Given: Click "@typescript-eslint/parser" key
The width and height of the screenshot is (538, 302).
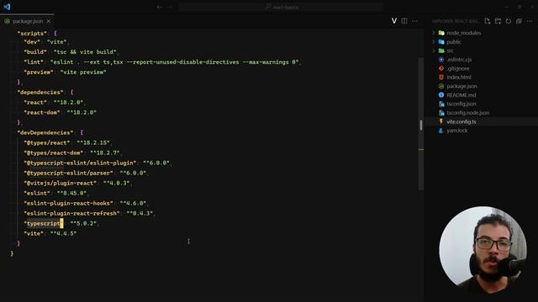Looking at the screenshot, I should pyautogui.click(x=69, y=173).
